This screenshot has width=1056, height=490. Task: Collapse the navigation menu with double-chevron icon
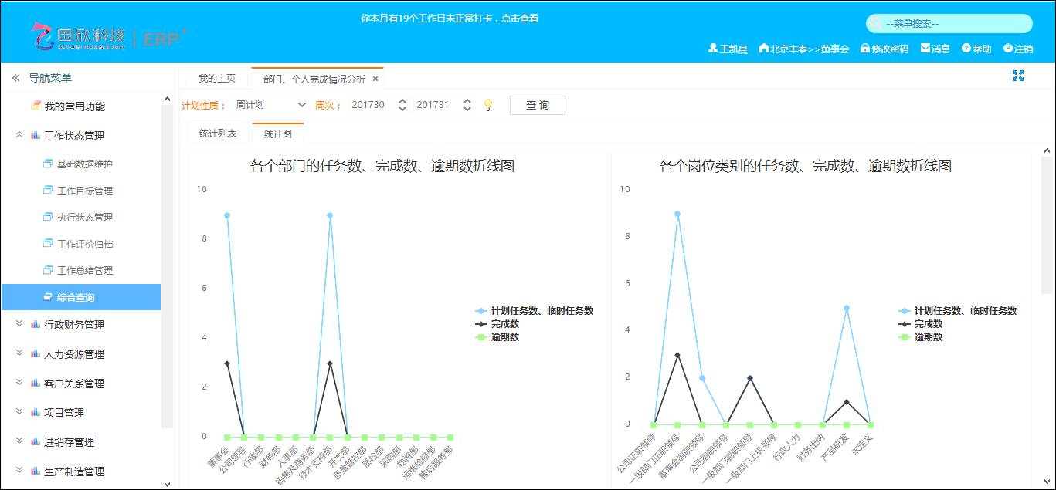(x=15, y=78)
